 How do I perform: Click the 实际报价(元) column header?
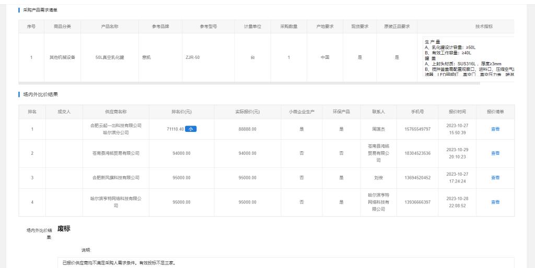click(x=248, y=112)
